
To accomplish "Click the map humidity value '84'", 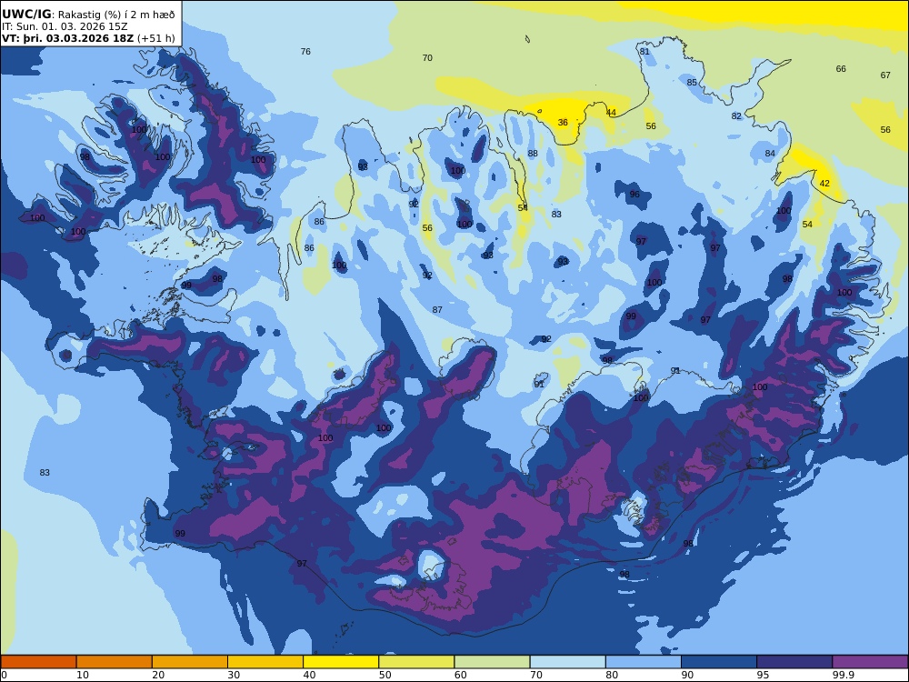I will [770, 154].
